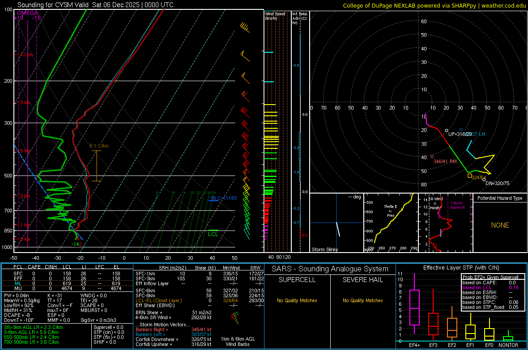Click the 'Bunkers Left = 303/37 kt' row
The height and width of the screenshot is (350, 528).
pyautogui.click(x=174, y=334)
